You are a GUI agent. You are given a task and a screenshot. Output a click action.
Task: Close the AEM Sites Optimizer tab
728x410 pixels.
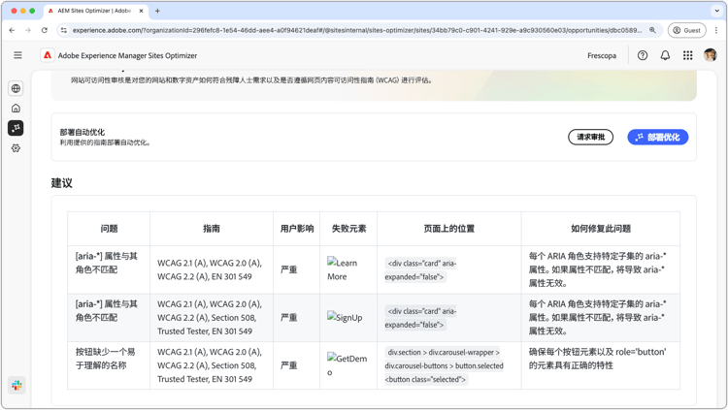[141, 11]
